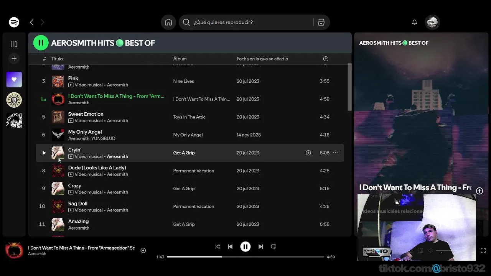This screenshot has height=276, width=491.
Task: Go back with left arrow
Action: (32, 22)
